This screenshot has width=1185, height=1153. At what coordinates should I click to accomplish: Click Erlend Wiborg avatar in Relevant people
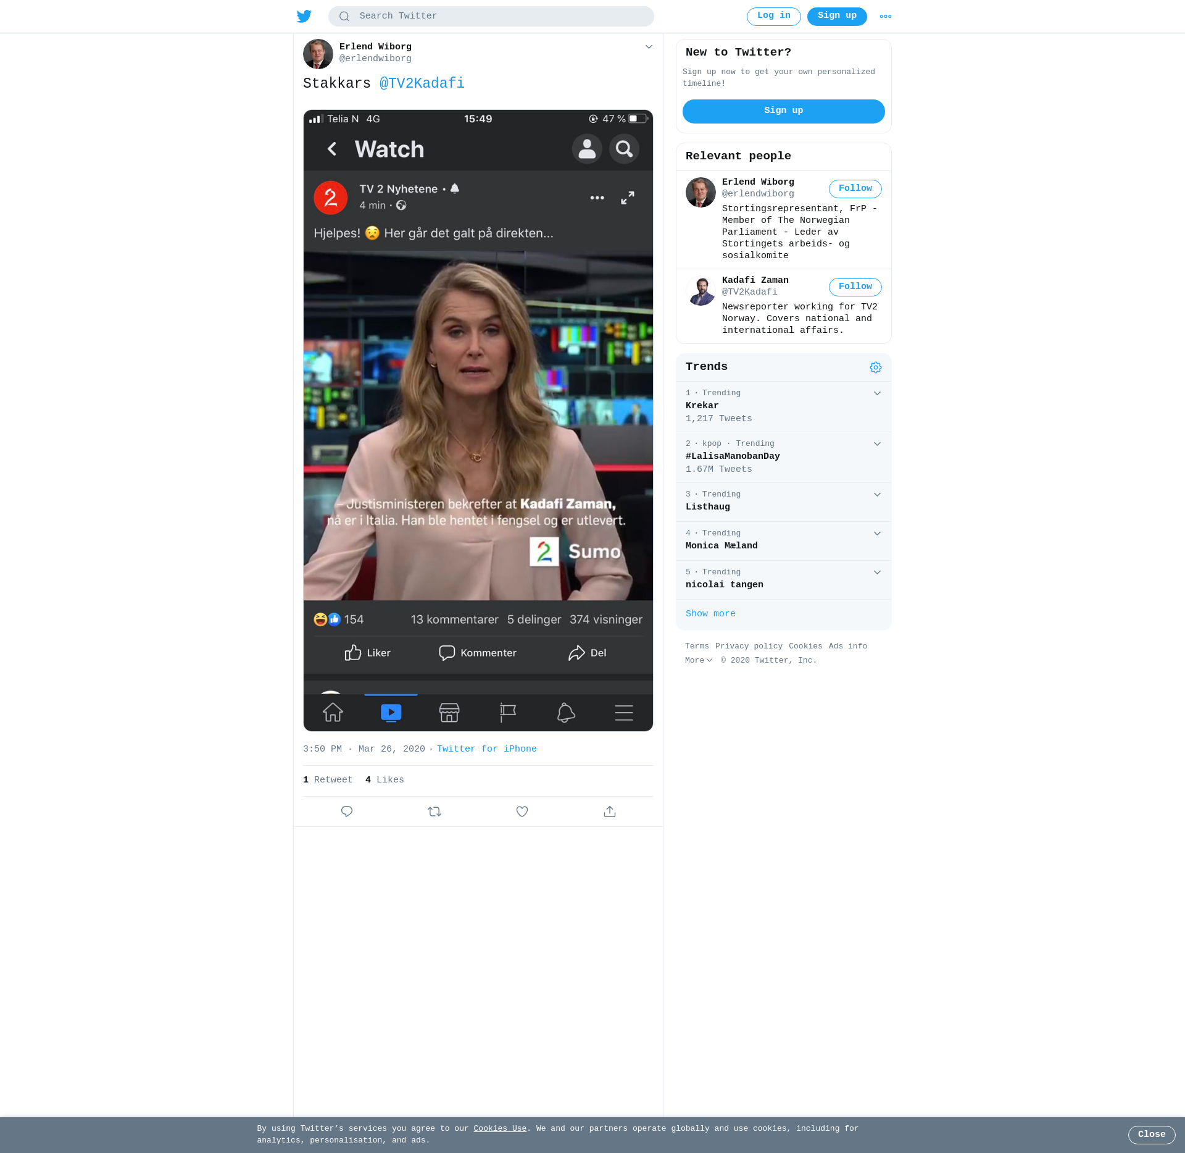701,192
